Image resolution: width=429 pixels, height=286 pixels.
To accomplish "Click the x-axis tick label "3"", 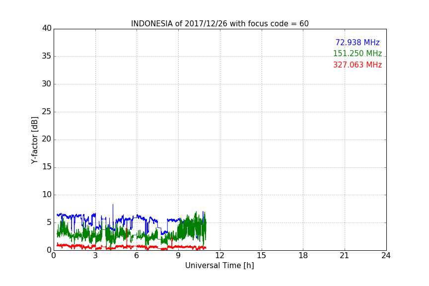I will [x=95, y=256].
